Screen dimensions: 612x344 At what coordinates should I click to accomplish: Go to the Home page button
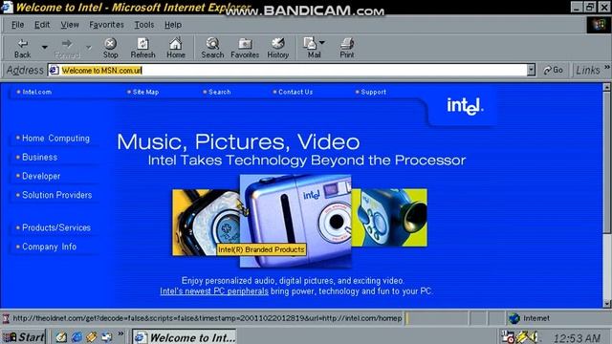176,49
